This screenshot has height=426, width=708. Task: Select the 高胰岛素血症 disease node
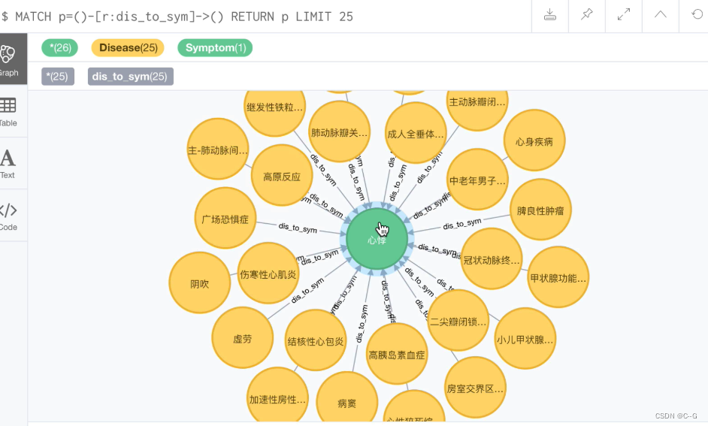[397, 354]
